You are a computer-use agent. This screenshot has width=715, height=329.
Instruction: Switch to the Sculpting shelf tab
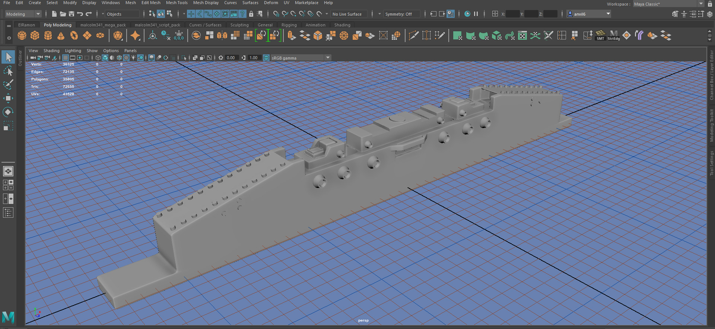239,25
